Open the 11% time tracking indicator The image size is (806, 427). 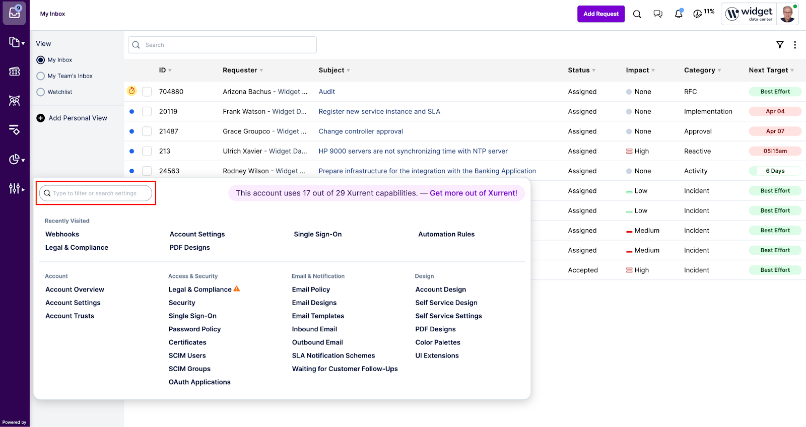tap(704, 13)
